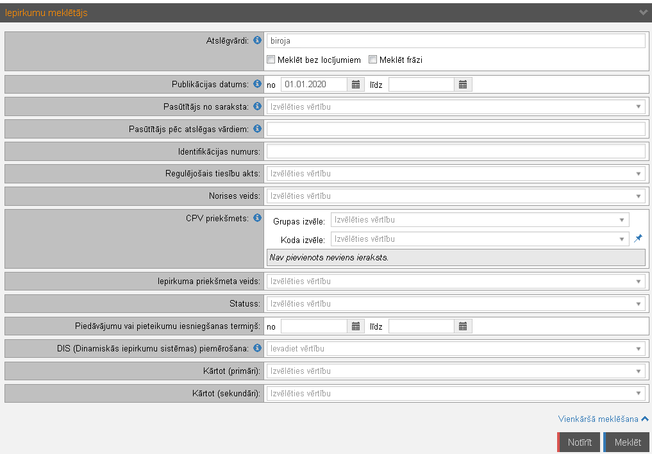This screenshot has width=652, height=454.
Task: Open the Statuss dropdown list
Action: (455, 304)
